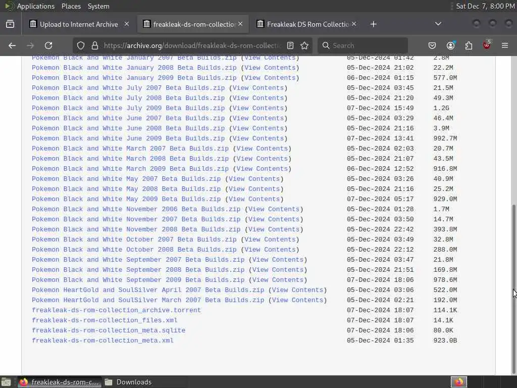Viewport: 517px width, 388px height.
Task: Open the System menu
Action: (98, 6)
